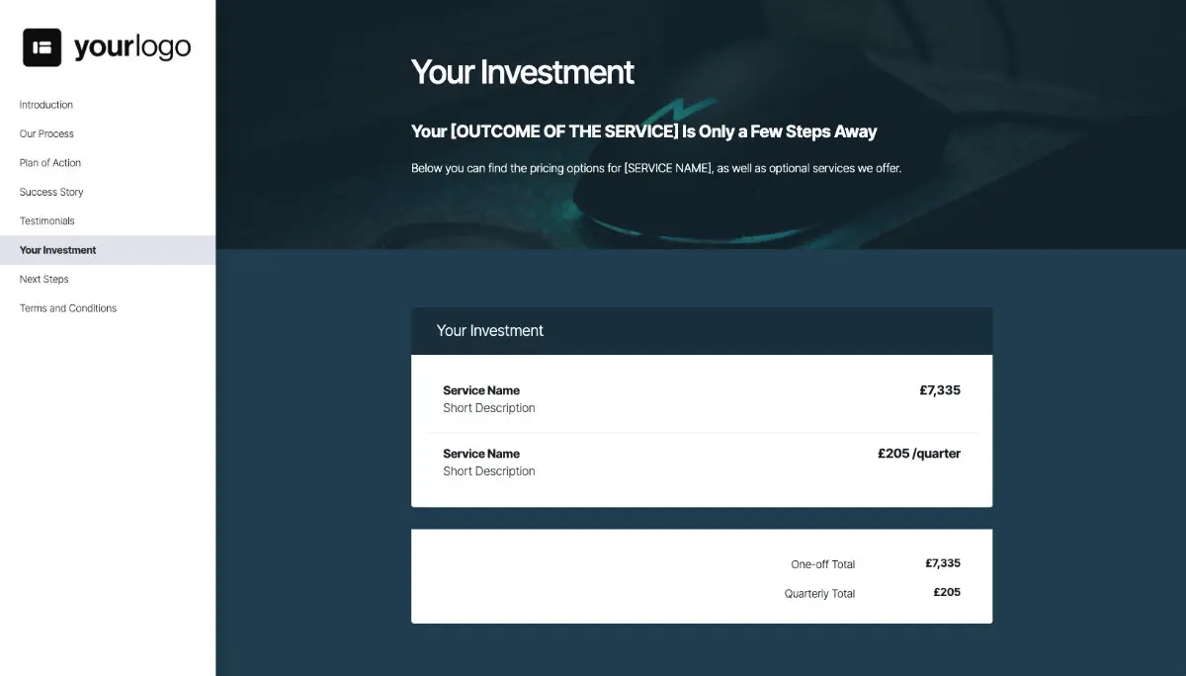Click the [OUTCOME OF THE SERVICE] subheading

(643, 130)
